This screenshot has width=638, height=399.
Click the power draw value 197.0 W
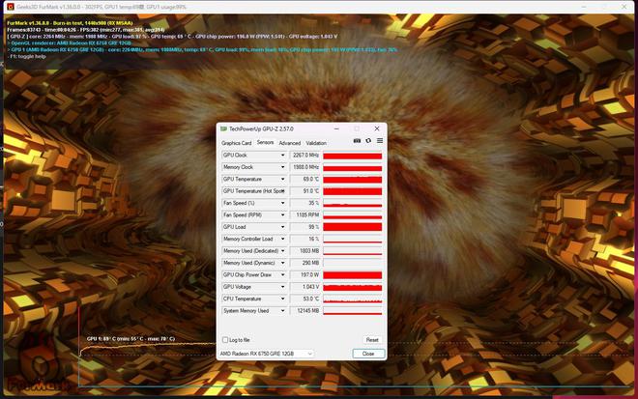tap(305, 275)
